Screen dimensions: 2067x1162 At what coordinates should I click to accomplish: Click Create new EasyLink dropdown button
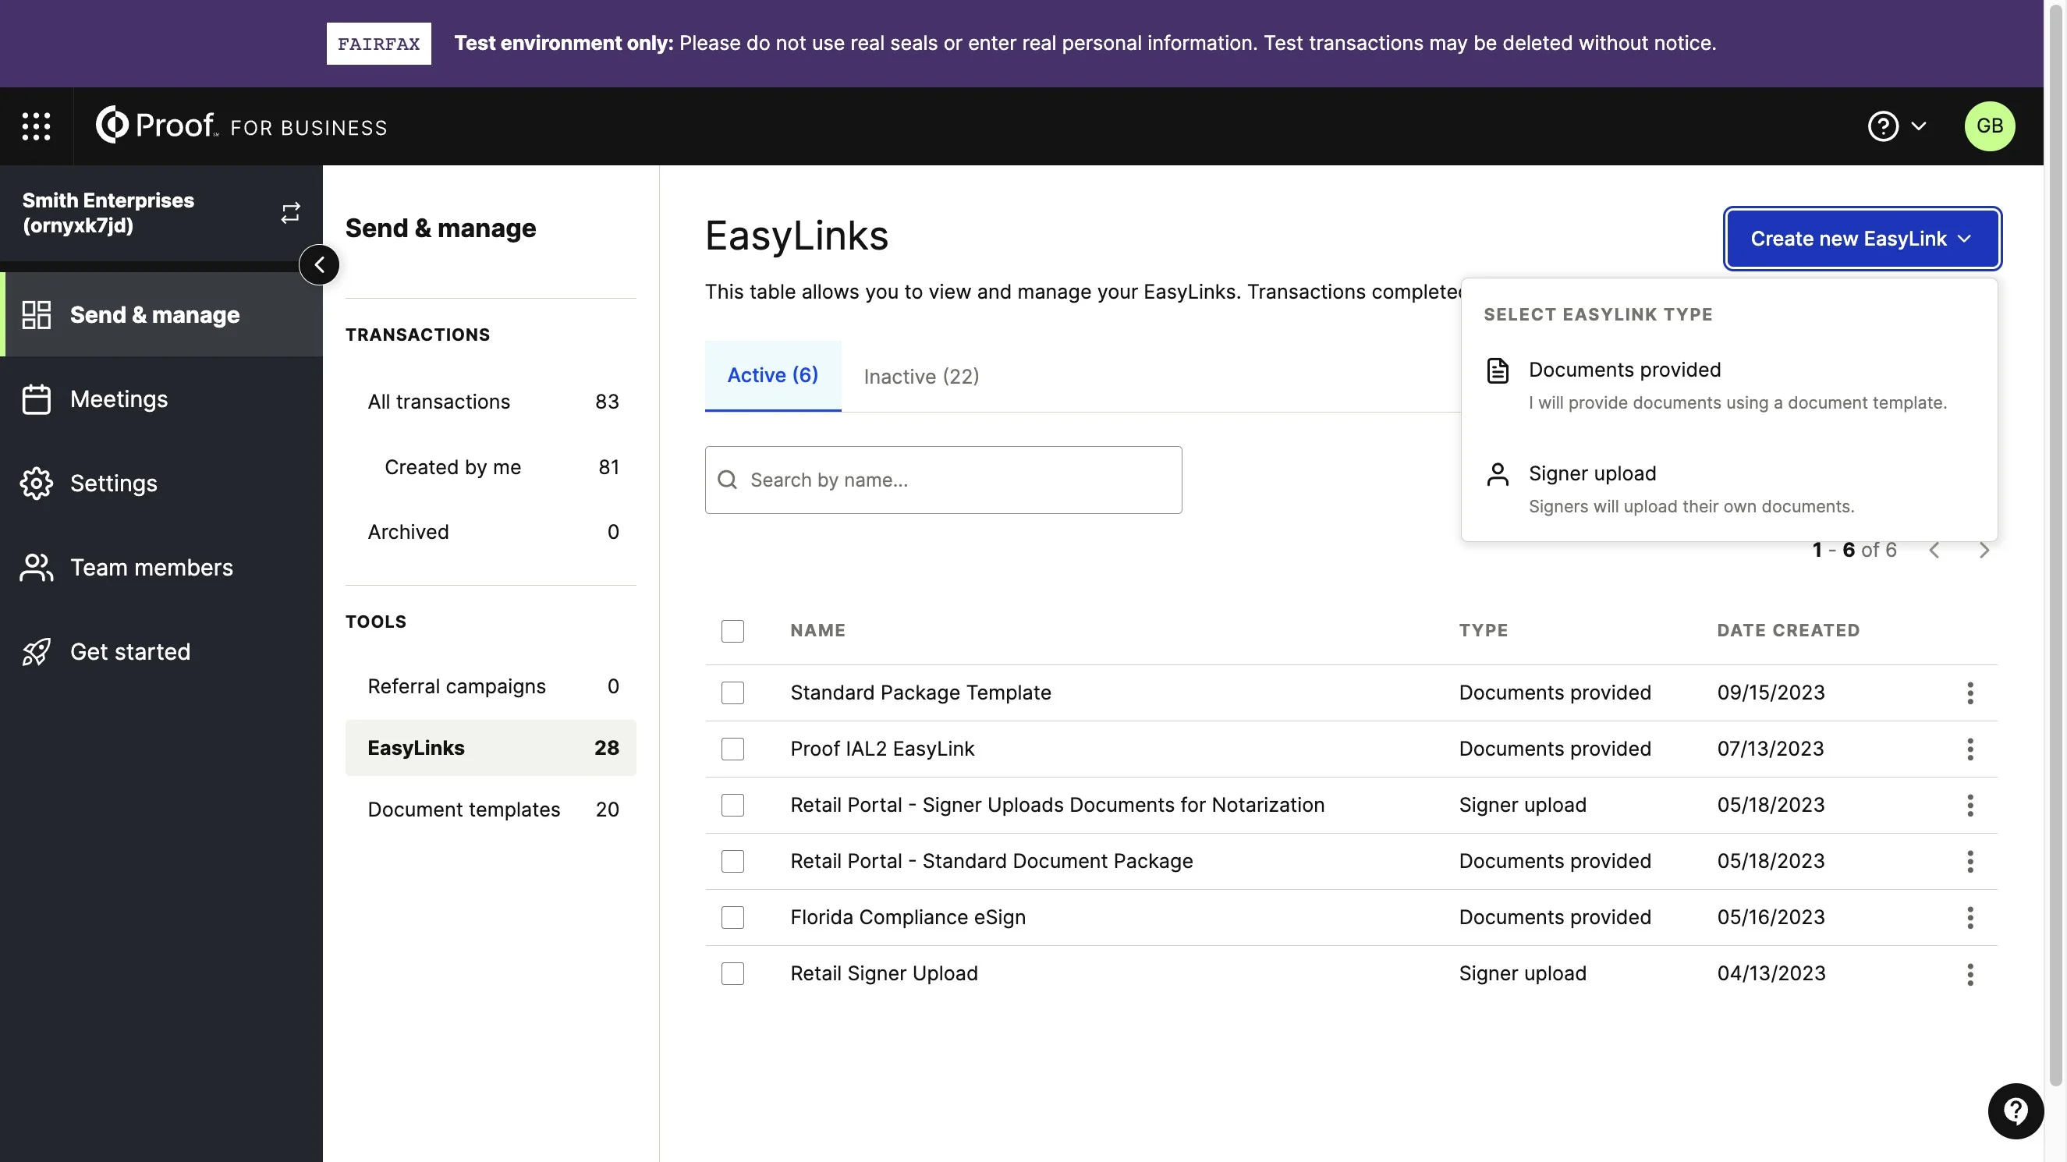coord(1862,239)
